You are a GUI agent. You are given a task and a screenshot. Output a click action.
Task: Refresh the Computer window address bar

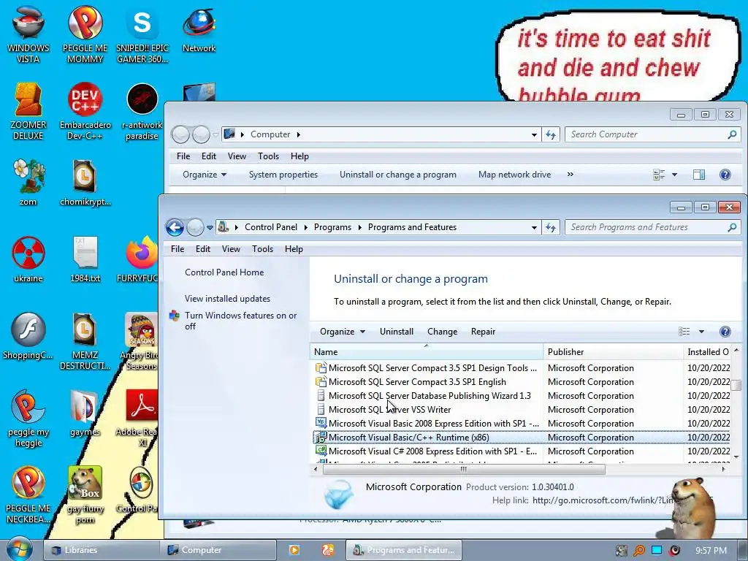[551, 135]
